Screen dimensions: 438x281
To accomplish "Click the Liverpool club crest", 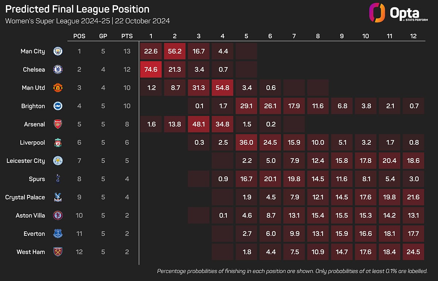I will (x=58, y=143).
